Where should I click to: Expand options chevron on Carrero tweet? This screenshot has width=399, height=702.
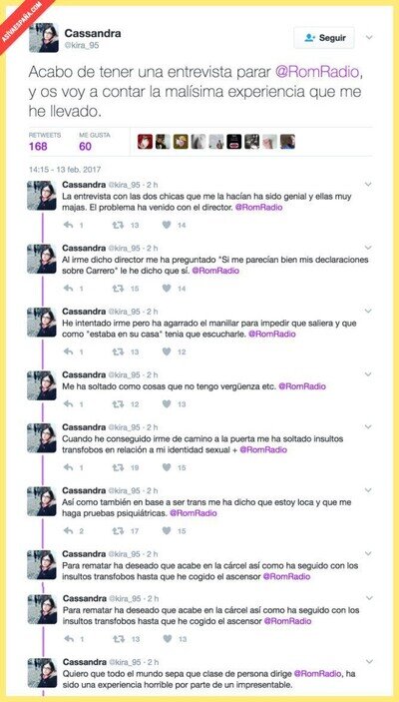368,248
